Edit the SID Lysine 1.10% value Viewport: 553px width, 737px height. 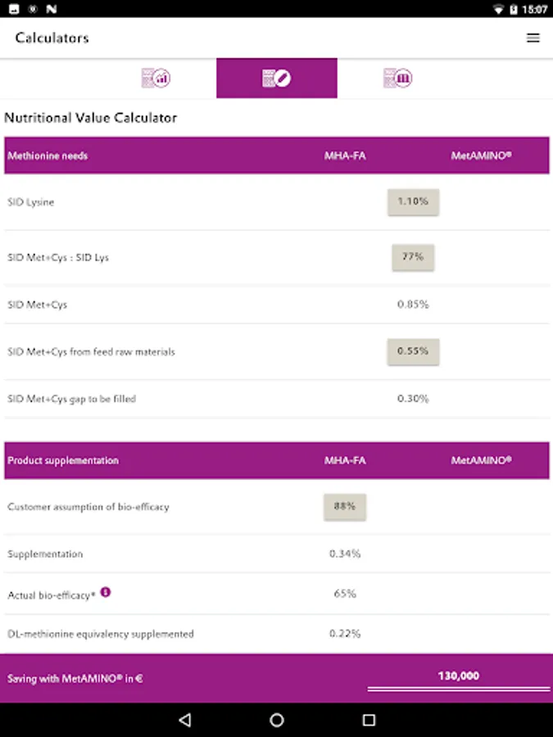pos(413,201)
